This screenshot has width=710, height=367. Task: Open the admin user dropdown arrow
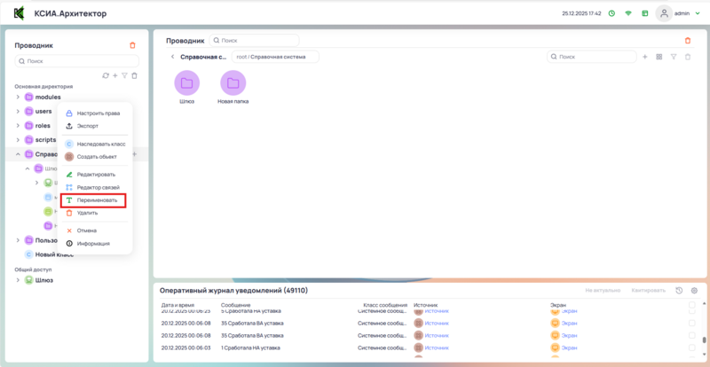[x=696, y=13]
